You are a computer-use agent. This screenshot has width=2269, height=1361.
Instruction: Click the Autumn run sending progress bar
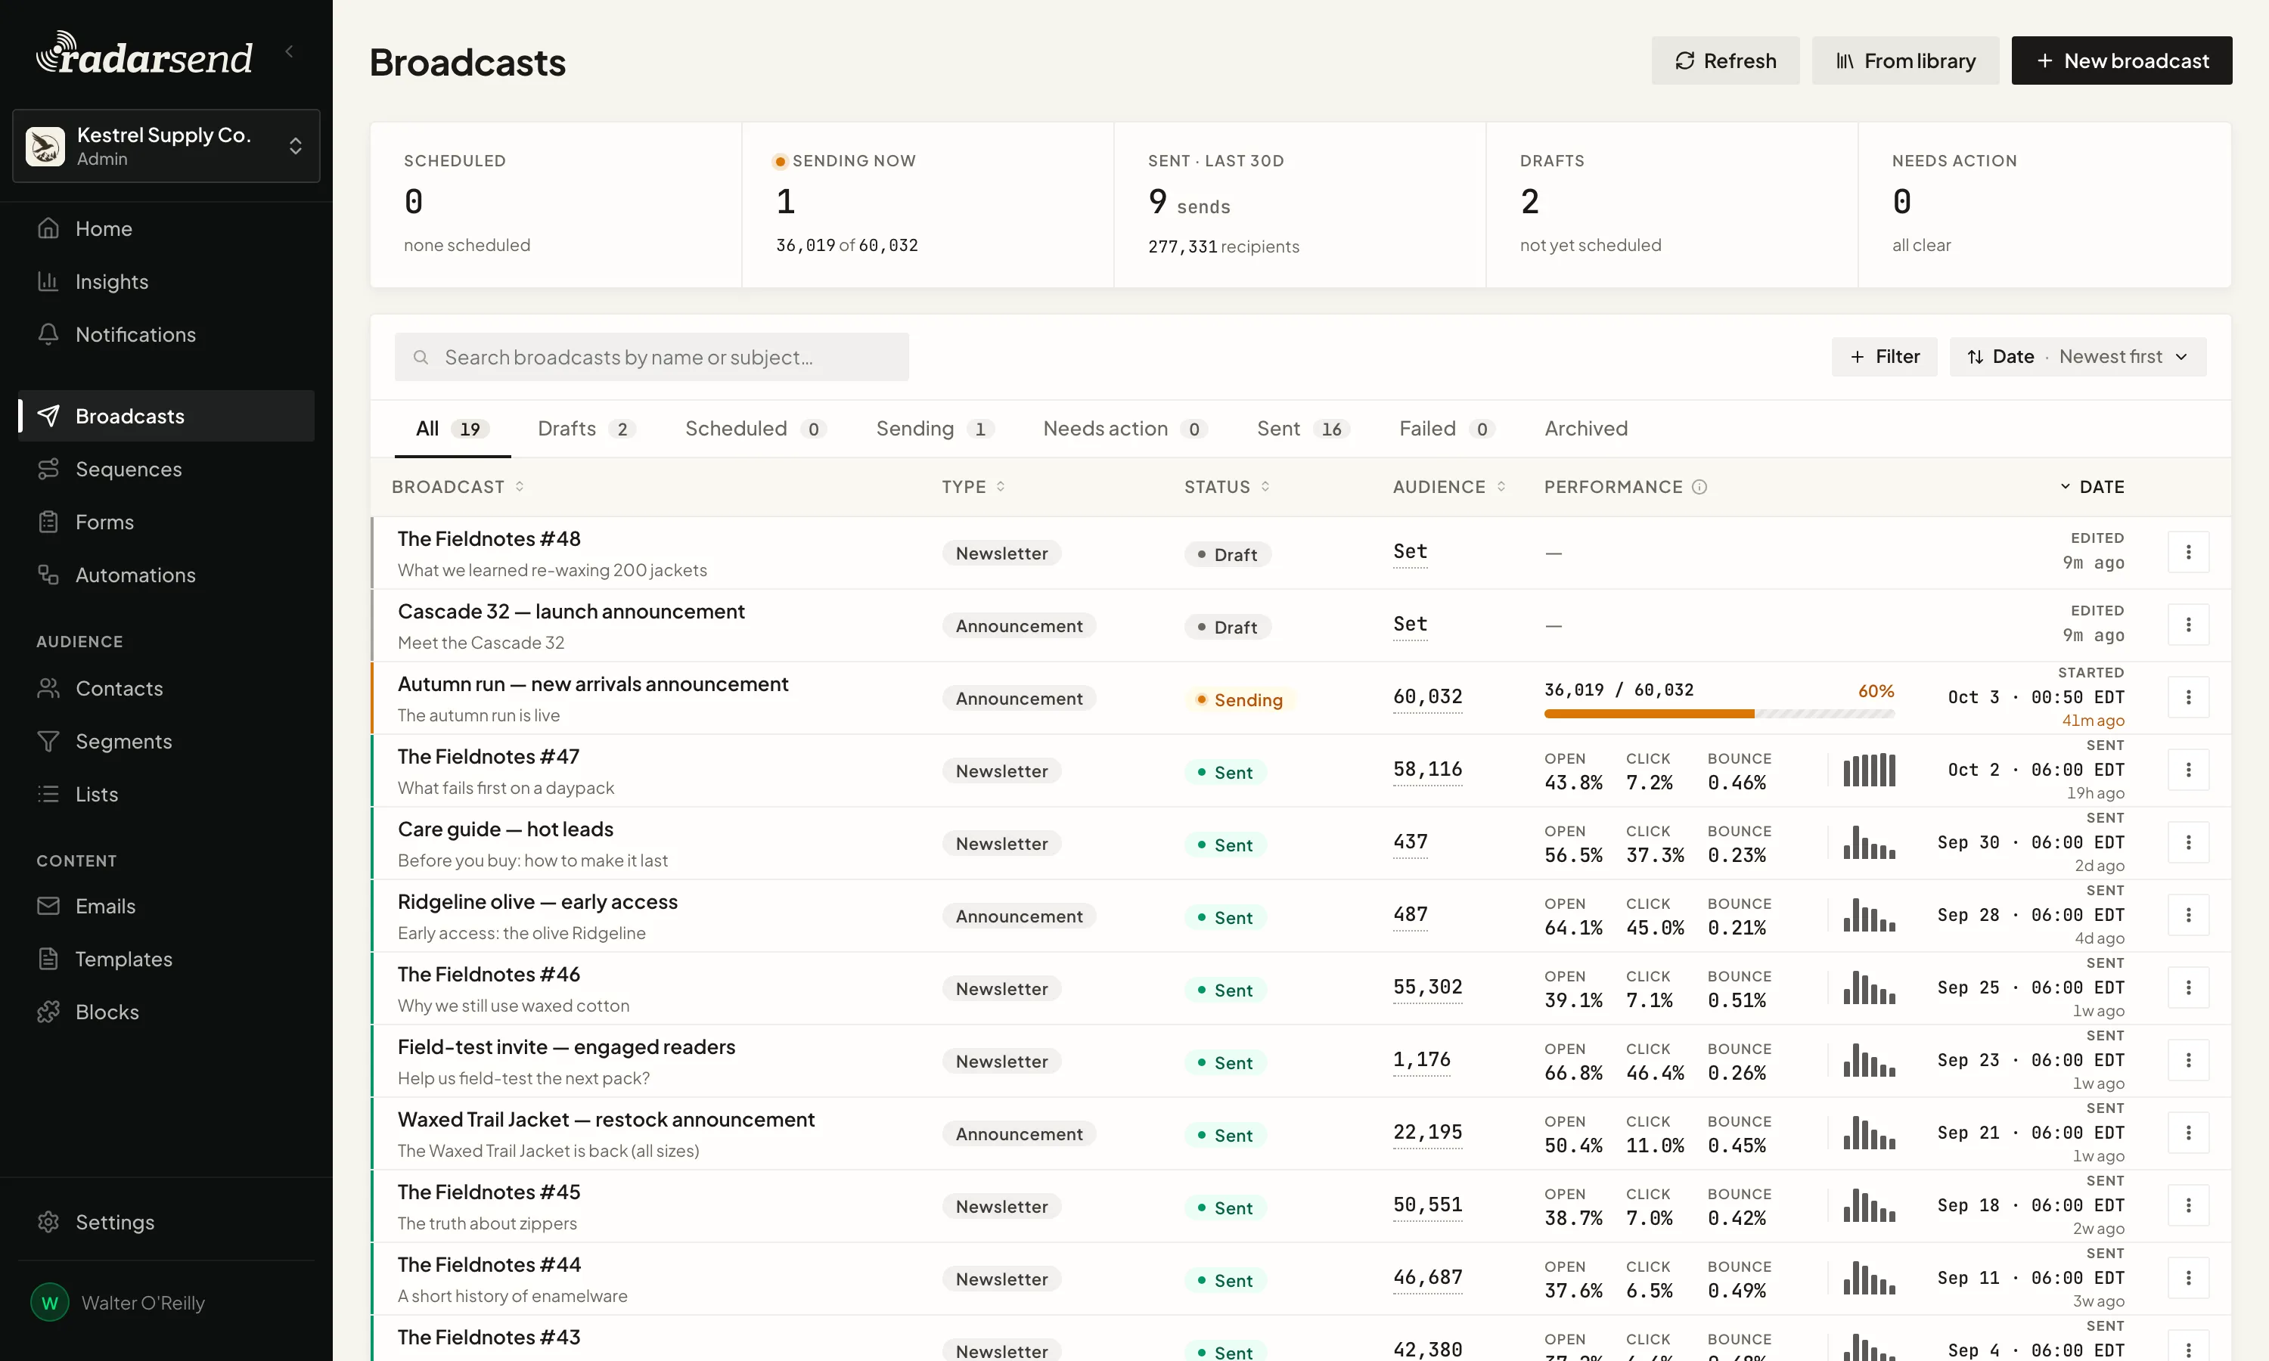click(x=1718, y=714)
